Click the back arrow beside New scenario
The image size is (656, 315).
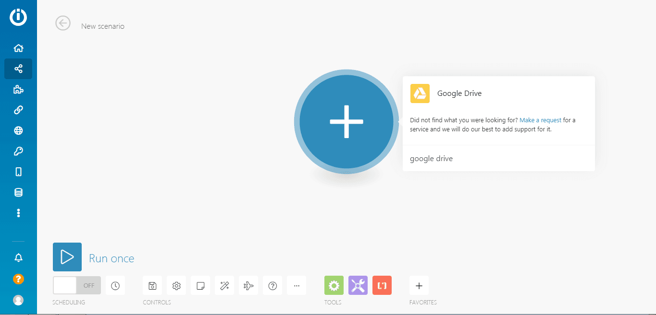point(63,23)
